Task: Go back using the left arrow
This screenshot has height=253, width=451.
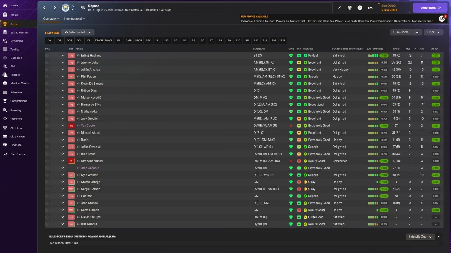Action: pos(44,8)
